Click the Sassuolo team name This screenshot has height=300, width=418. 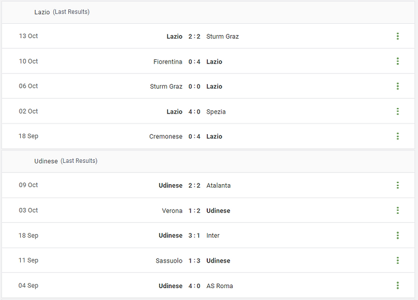(169, 261)
